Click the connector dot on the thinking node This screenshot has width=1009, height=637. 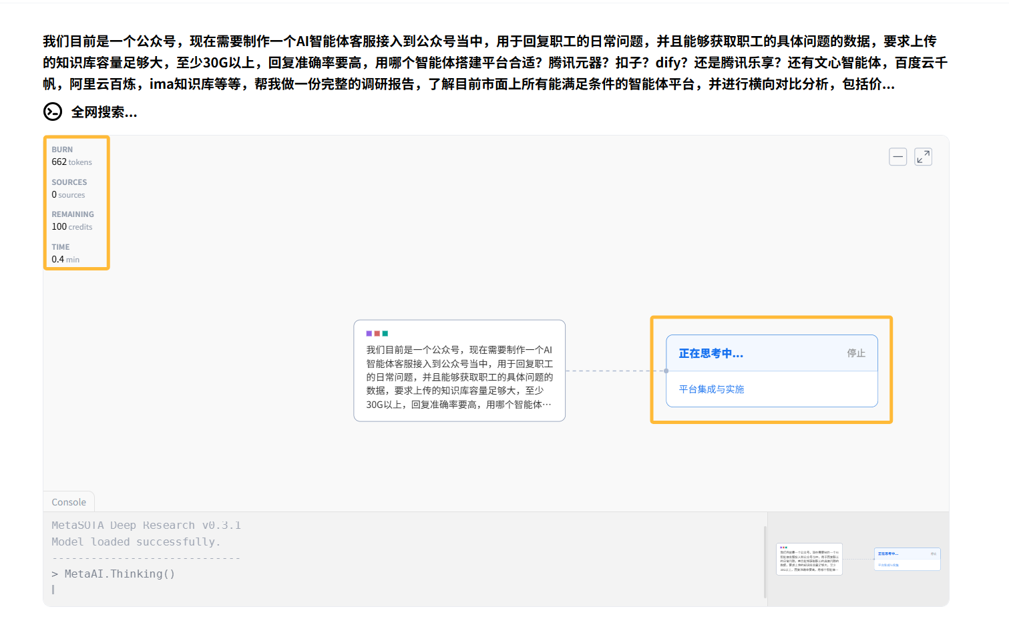[x=666, y=371]
